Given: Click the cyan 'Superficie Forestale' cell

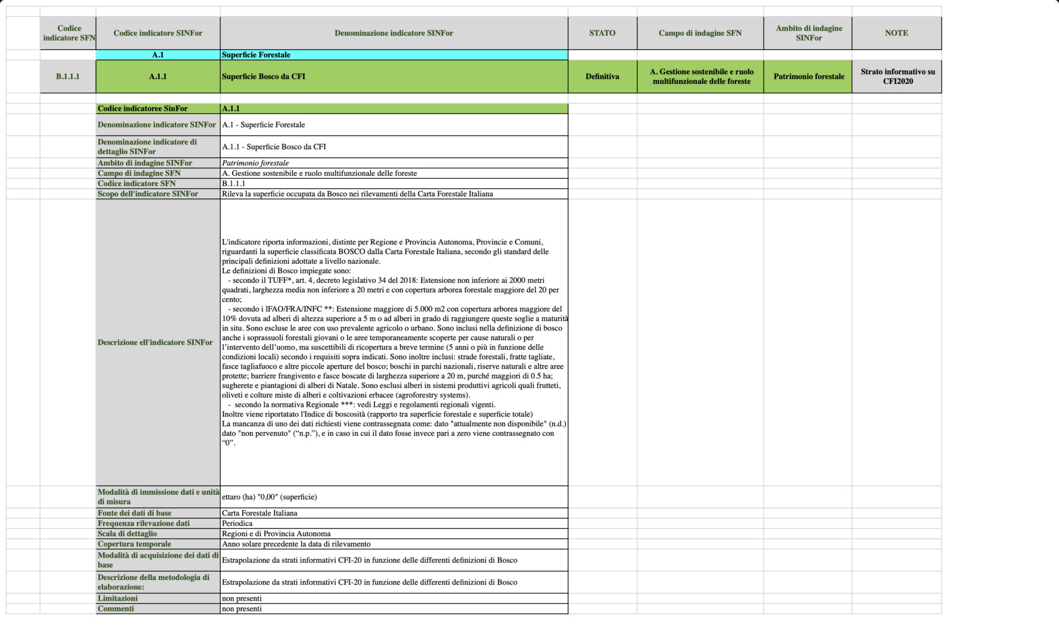Looking at the screenshot, I should tap(394, 55).
